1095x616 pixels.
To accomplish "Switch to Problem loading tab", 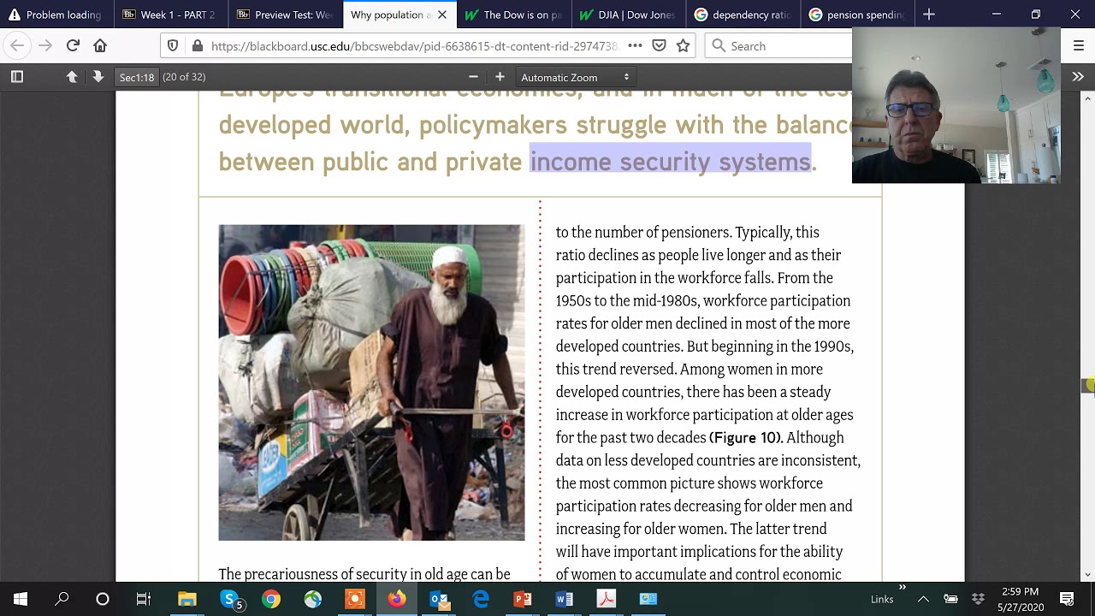I will pyautogui.click(x=56, y=15).
